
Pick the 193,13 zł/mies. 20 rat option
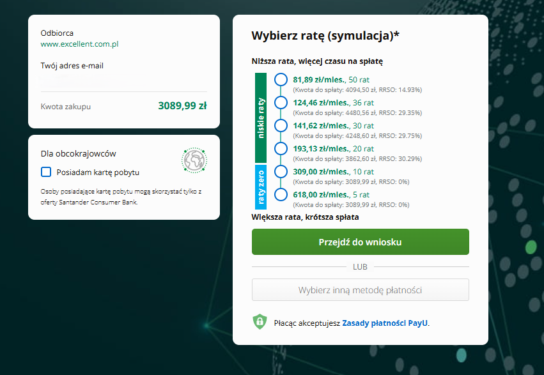click(280, 149)
